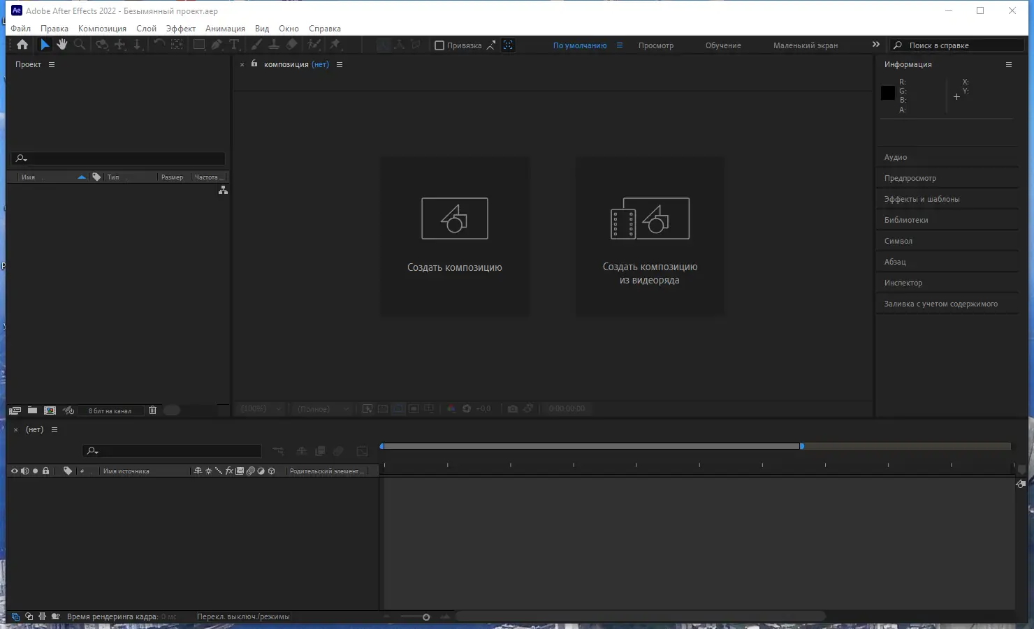This screenshot has height=629, width=1034.
Task: Expand the hidden workspaces double chevron
Action: click(x=876, y=45)
